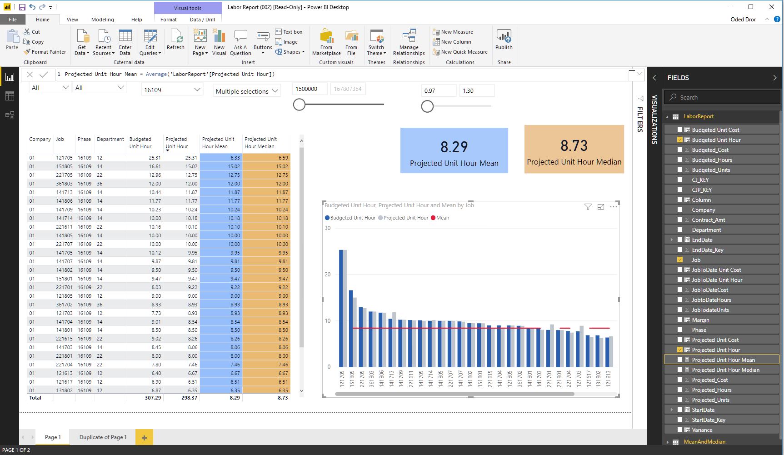The width and height of the screenshot is (784, 455).
Task: Add a new page with plus button
Action: coord(144,438)
